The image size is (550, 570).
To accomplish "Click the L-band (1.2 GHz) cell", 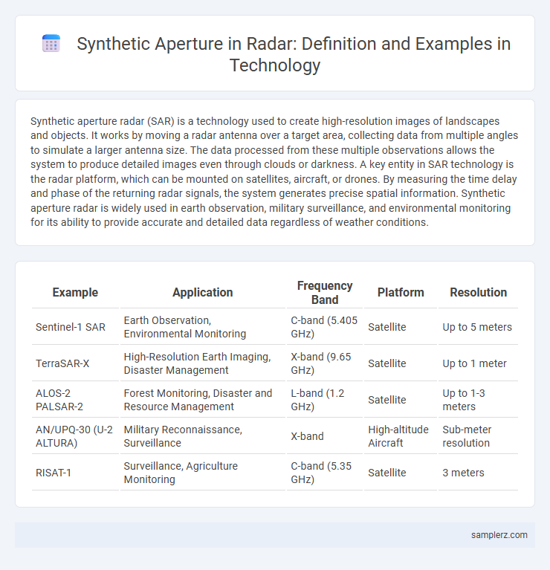I will [x=325, y=400].
